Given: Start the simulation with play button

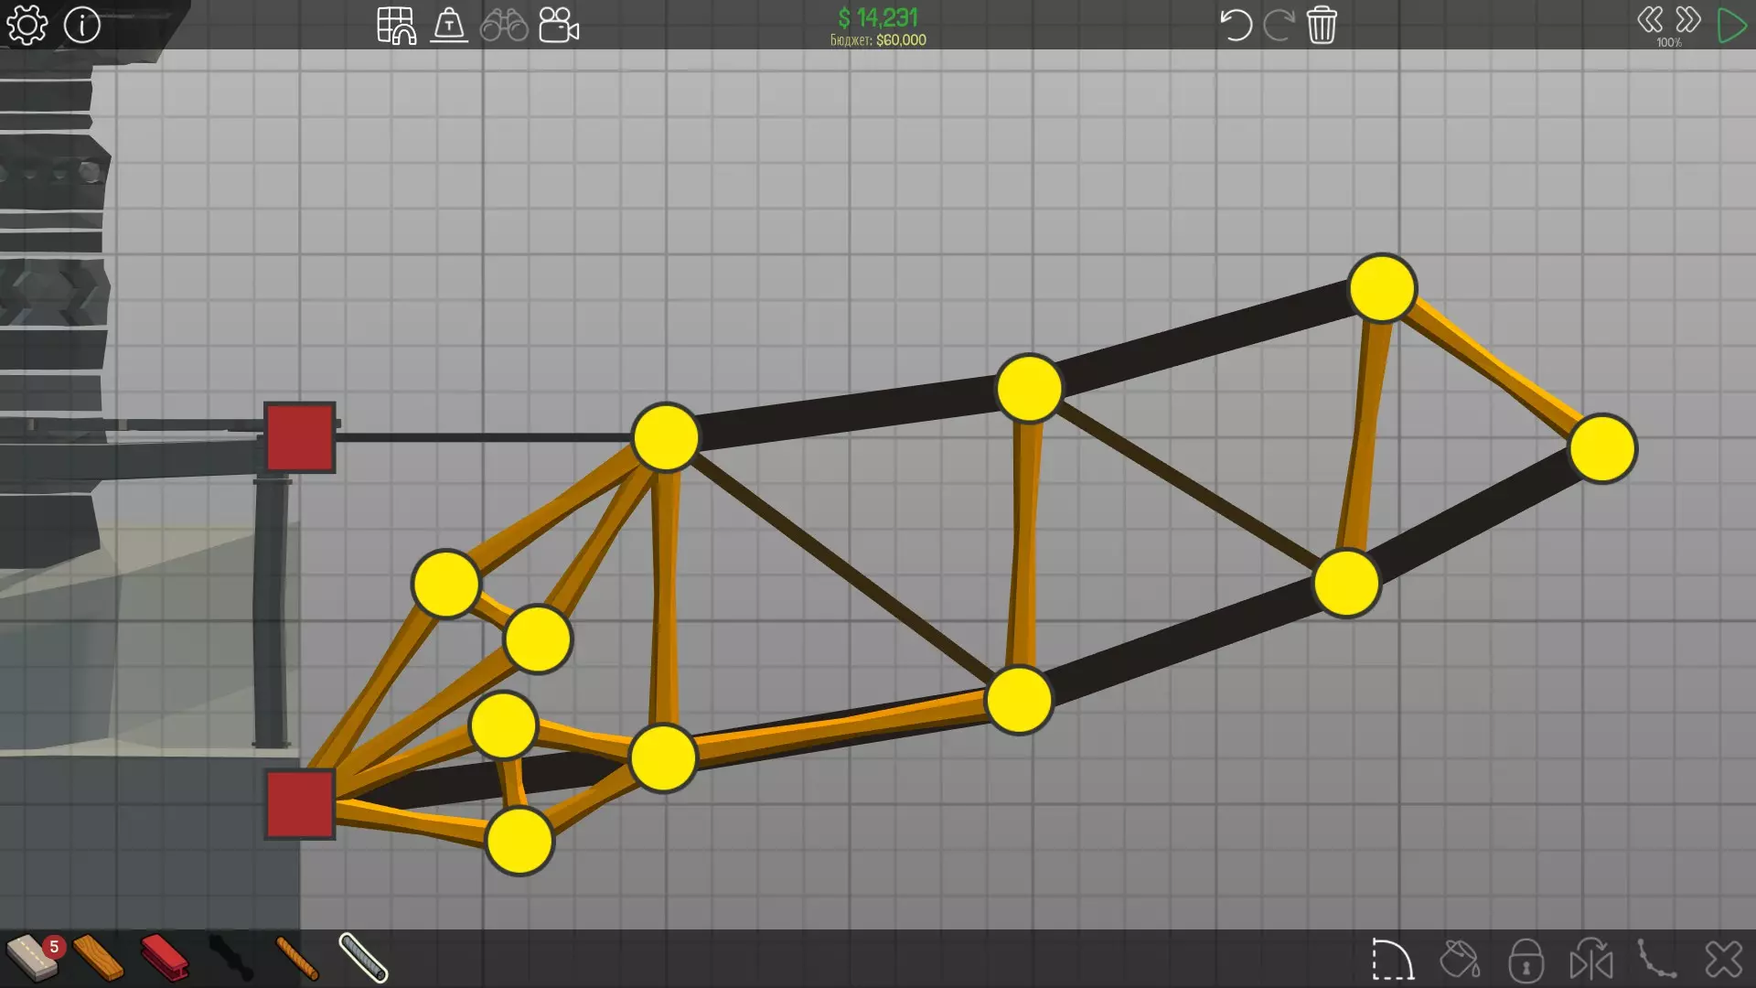Looking at the screenshot, I should click(x=1731, y=25).
